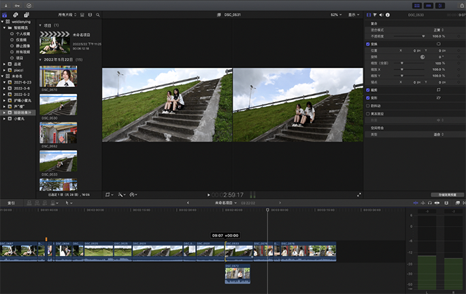Click the browser search magnifier icon
Image resolution: width=466 pixels, height=294 pixels.
pyautogui.click(x=98, y=14)
